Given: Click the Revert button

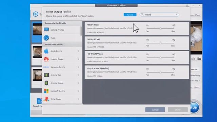Looking at the screenshot, I should pos(130,15).
